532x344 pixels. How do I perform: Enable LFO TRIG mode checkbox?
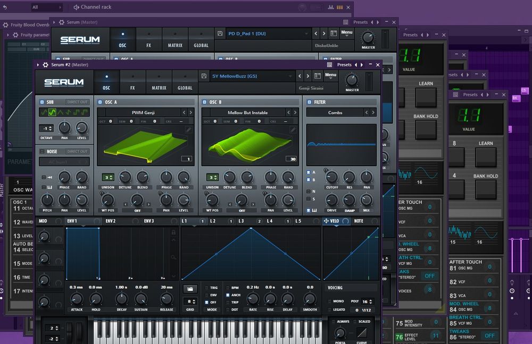[206, 288]
